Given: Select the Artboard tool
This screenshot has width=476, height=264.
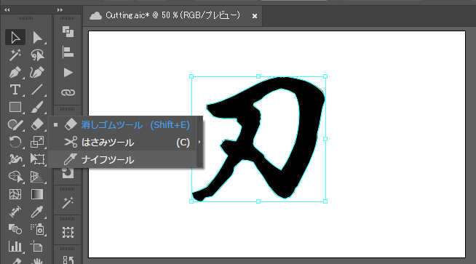Looking at the screenshot, I should point(37,247).
